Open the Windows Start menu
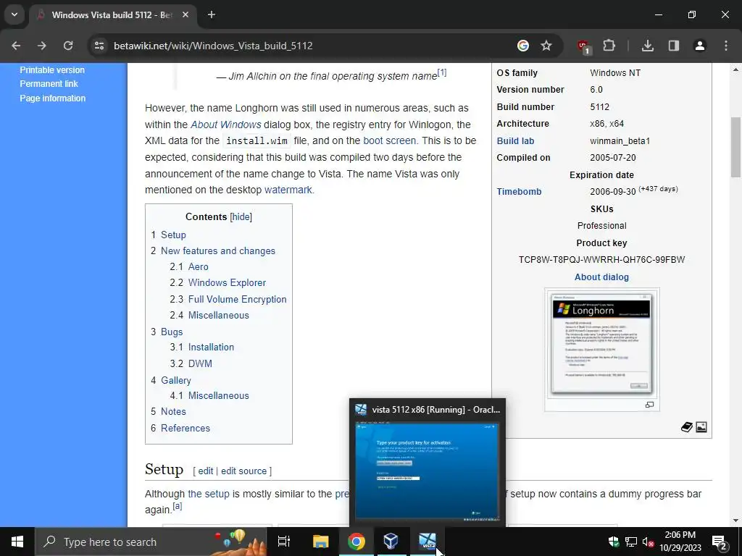The width and height of the screenshot is (742, 556). [17, 542]
